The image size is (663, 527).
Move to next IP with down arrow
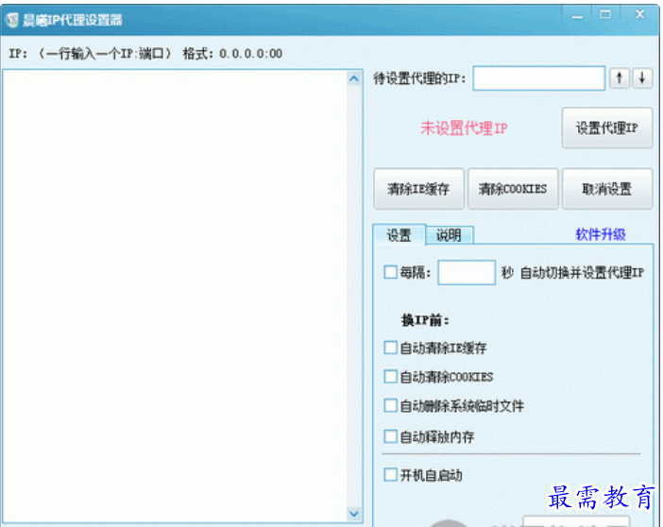click(x=642, y=78)
